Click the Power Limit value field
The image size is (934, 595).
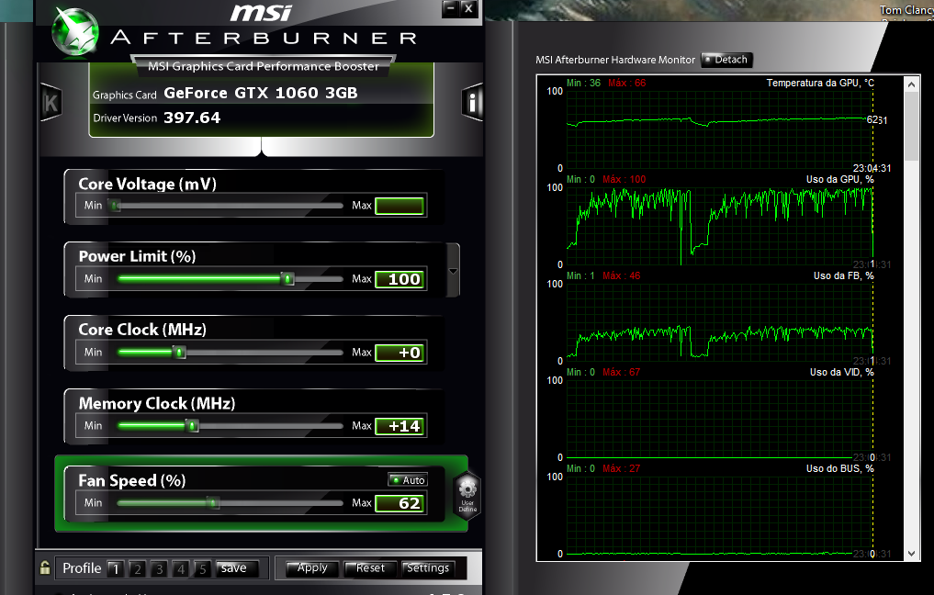tap(399, 279)
